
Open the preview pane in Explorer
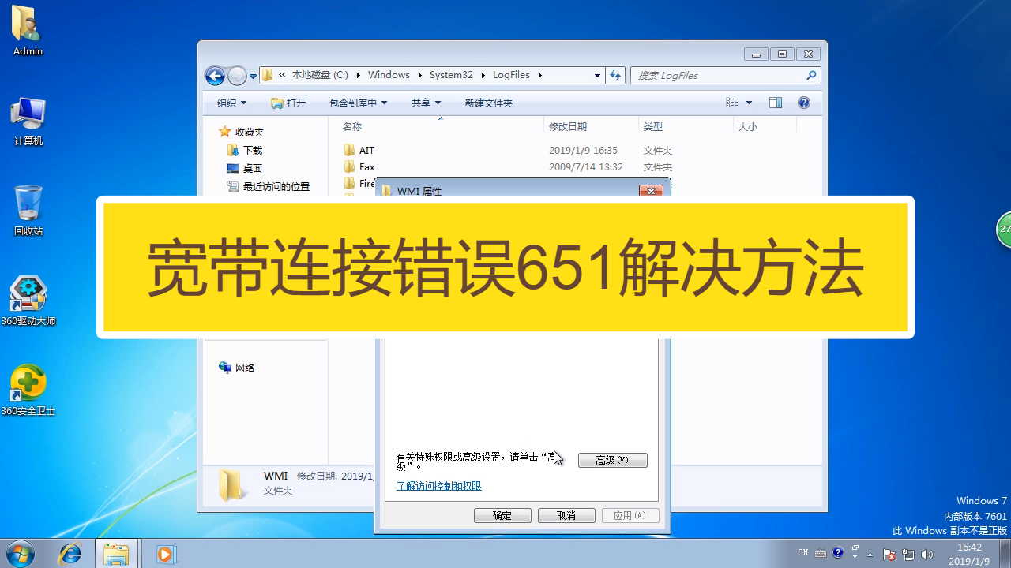coord(775,102)
